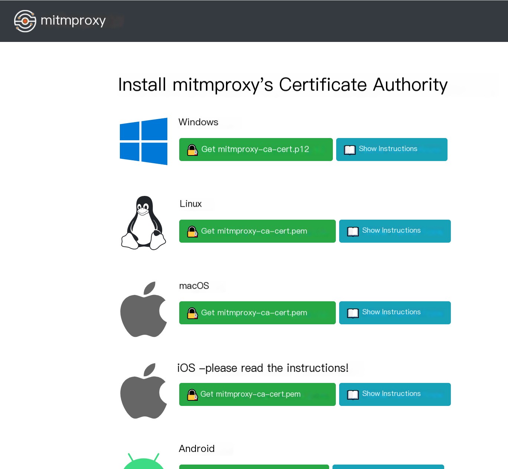Show Instructions for iOS
The width and height of the screenshot is (508, 469).
click(x=395, y=394)
